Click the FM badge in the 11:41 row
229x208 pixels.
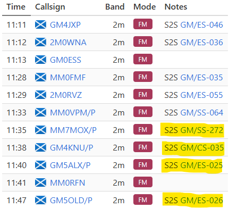click(x=143, y=182)
